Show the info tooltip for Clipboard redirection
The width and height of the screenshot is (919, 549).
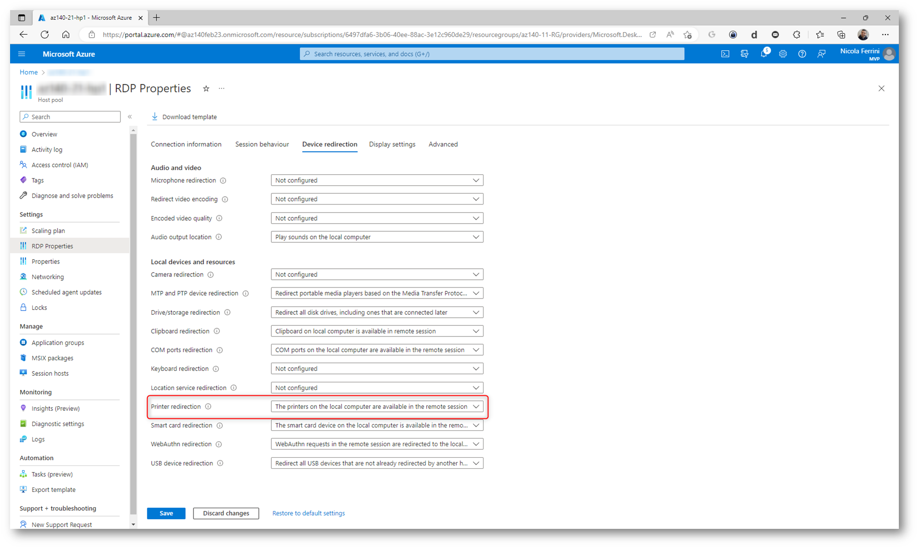point(217,331)
